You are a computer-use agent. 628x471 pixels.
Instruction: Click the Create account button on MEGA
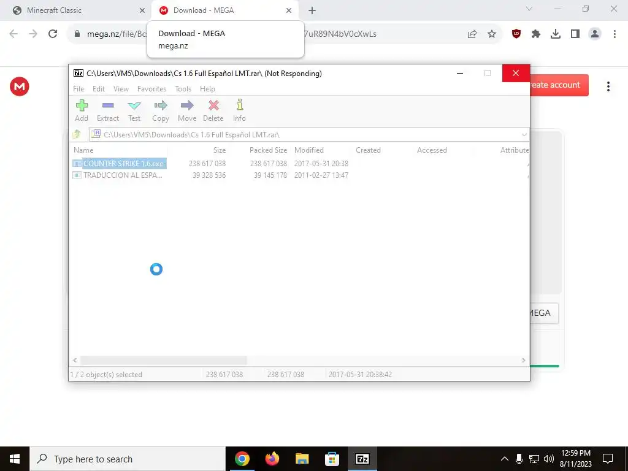click(x=559, y=85)
